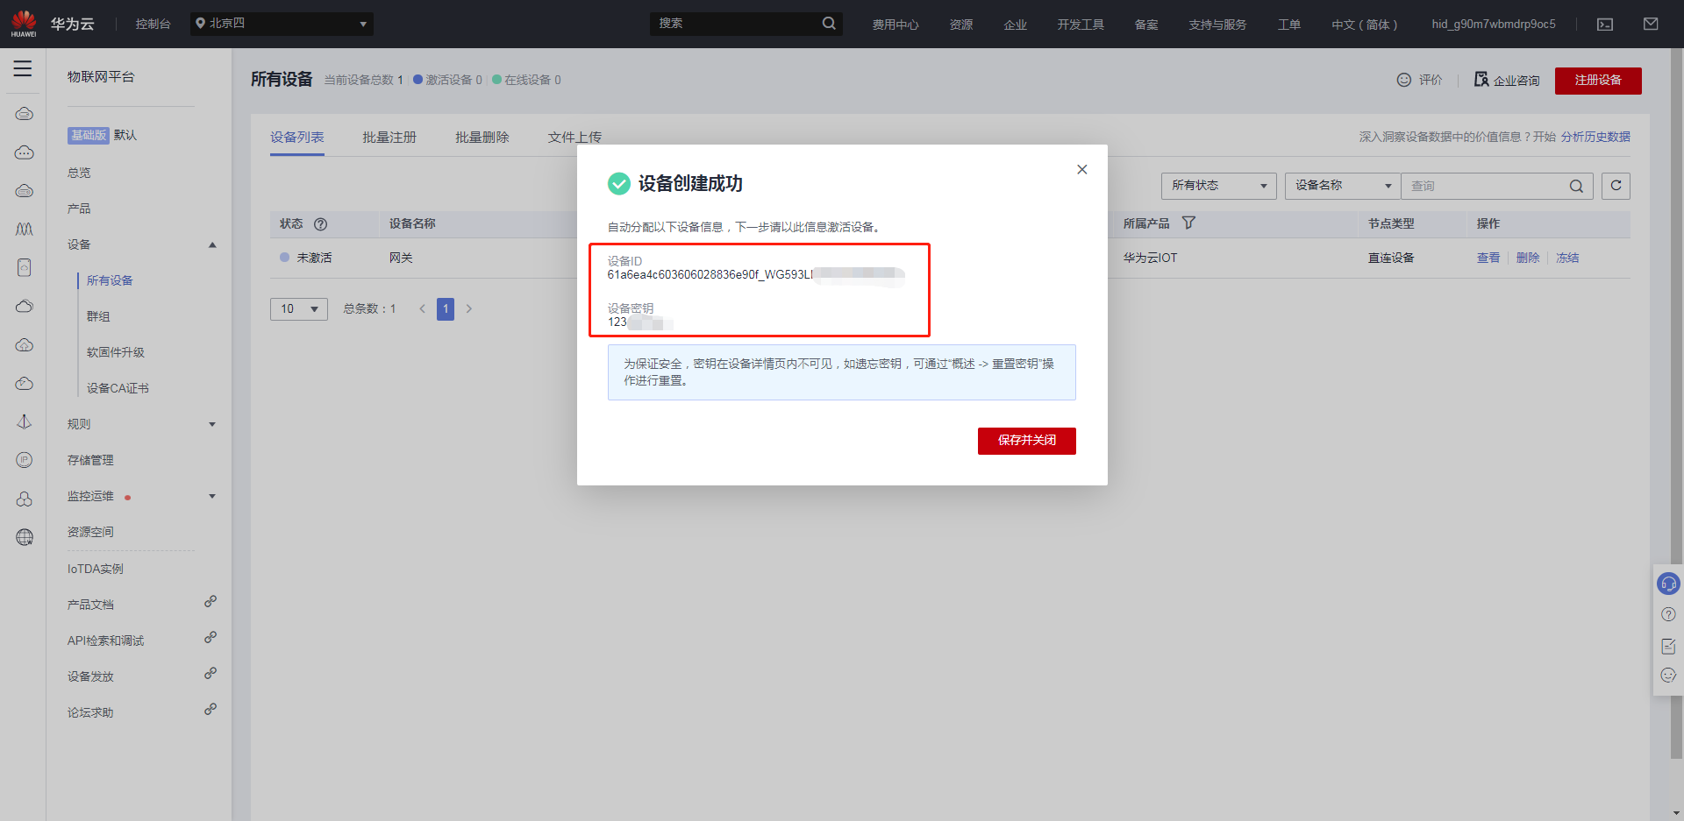Image resolution: width=1684 pixels, height=821 pixels.
Task: Switch to the 批量注册 tab
Action: (389, 138)
